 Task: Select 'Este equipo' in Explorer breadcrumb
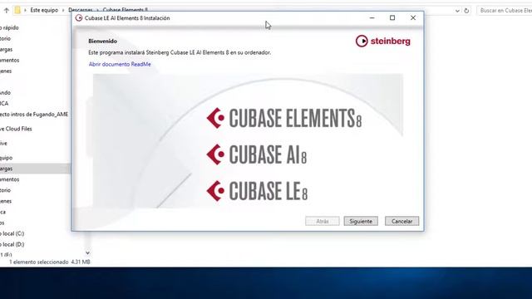coord(44,10)
